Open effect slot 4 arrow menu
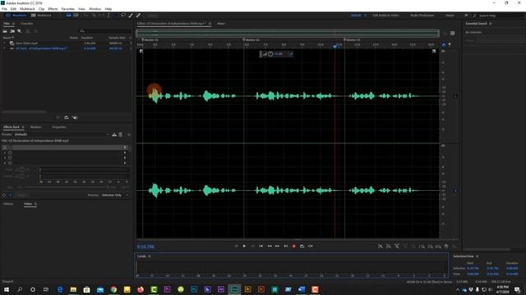 [125, 163]
